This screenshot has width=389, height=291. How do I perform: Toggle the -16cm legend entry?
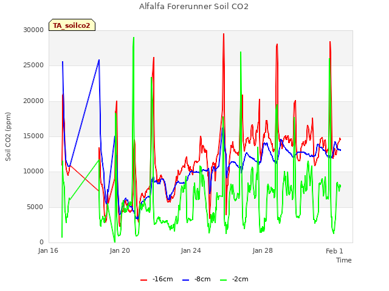click(157, 279)
